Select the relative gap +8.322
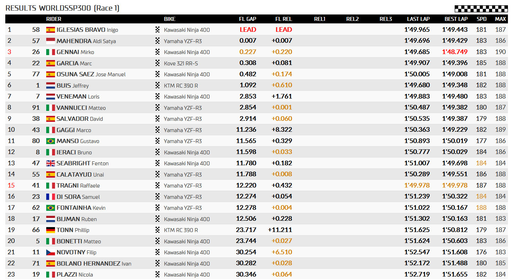Screen dimensions: 515x279 pos(282,130)
